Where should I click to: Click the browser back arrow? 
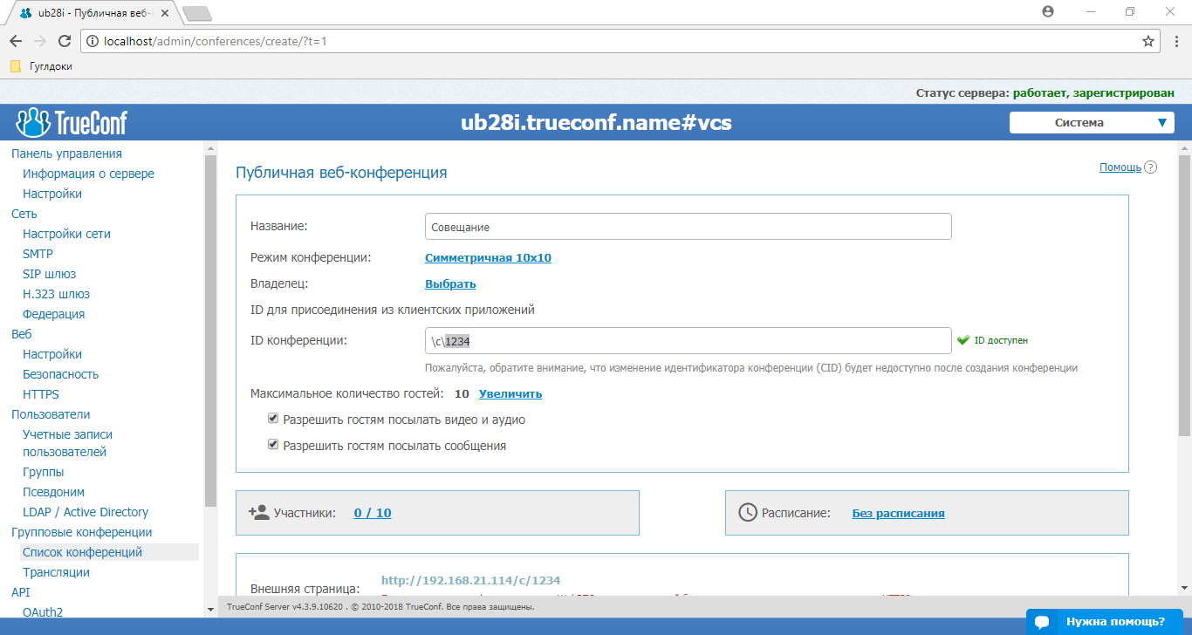16,41
